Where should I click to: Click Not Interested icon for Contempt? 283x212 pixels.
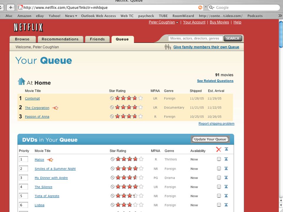[x=112, y=98]
